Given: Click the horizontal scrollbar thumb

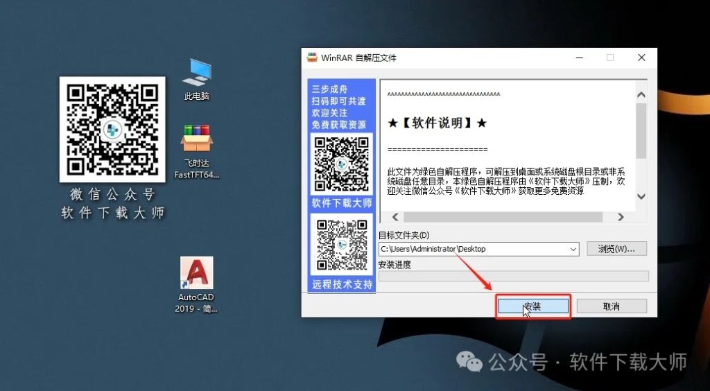Looking at the screenshot, I should coord(503,217).
